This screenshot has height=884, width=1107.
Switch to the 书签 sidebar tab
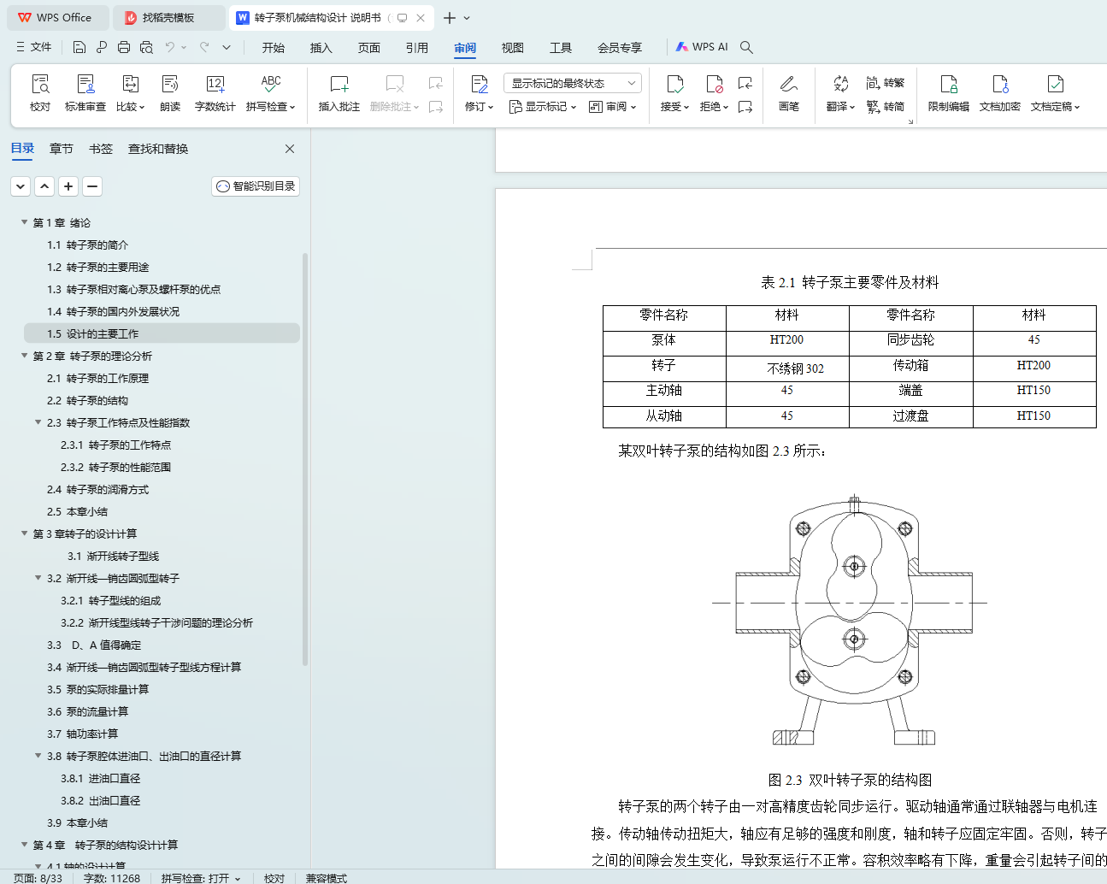(x=101, y=149)
